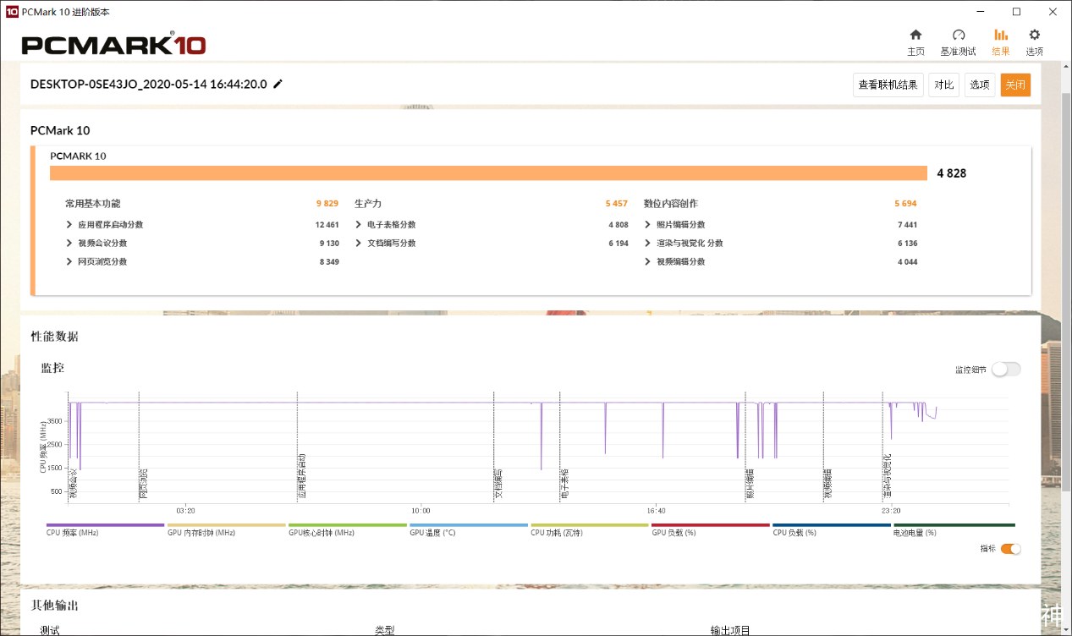Viewport: 1072px width, 636px height.
Task: Click the pencil icon to rename result
Action: 278,84
